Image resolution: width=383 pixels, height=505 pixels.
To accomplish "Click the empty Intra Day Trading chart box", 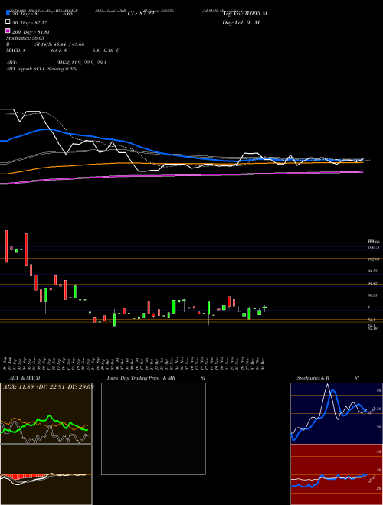I will 153,428.
